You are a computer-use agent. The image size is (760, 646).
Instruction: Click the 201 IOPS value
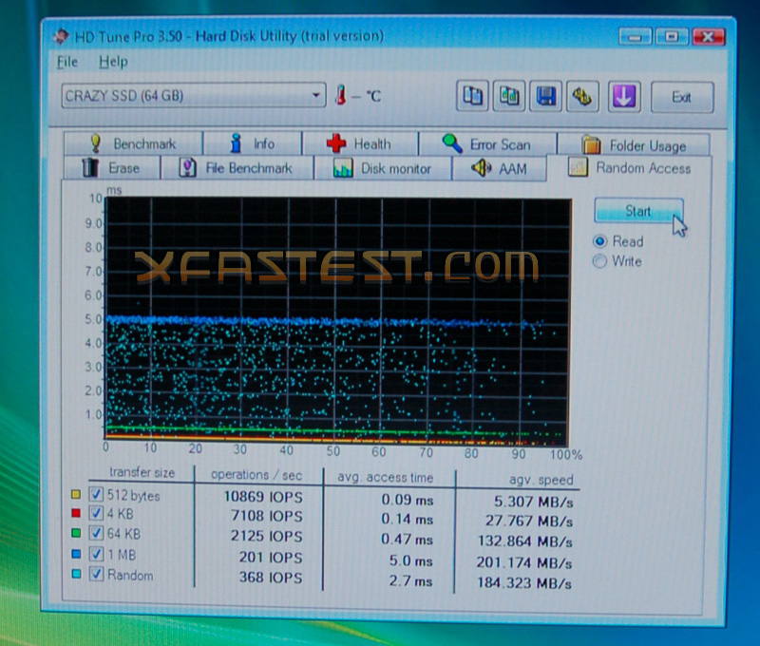click(x=271, y=558)
